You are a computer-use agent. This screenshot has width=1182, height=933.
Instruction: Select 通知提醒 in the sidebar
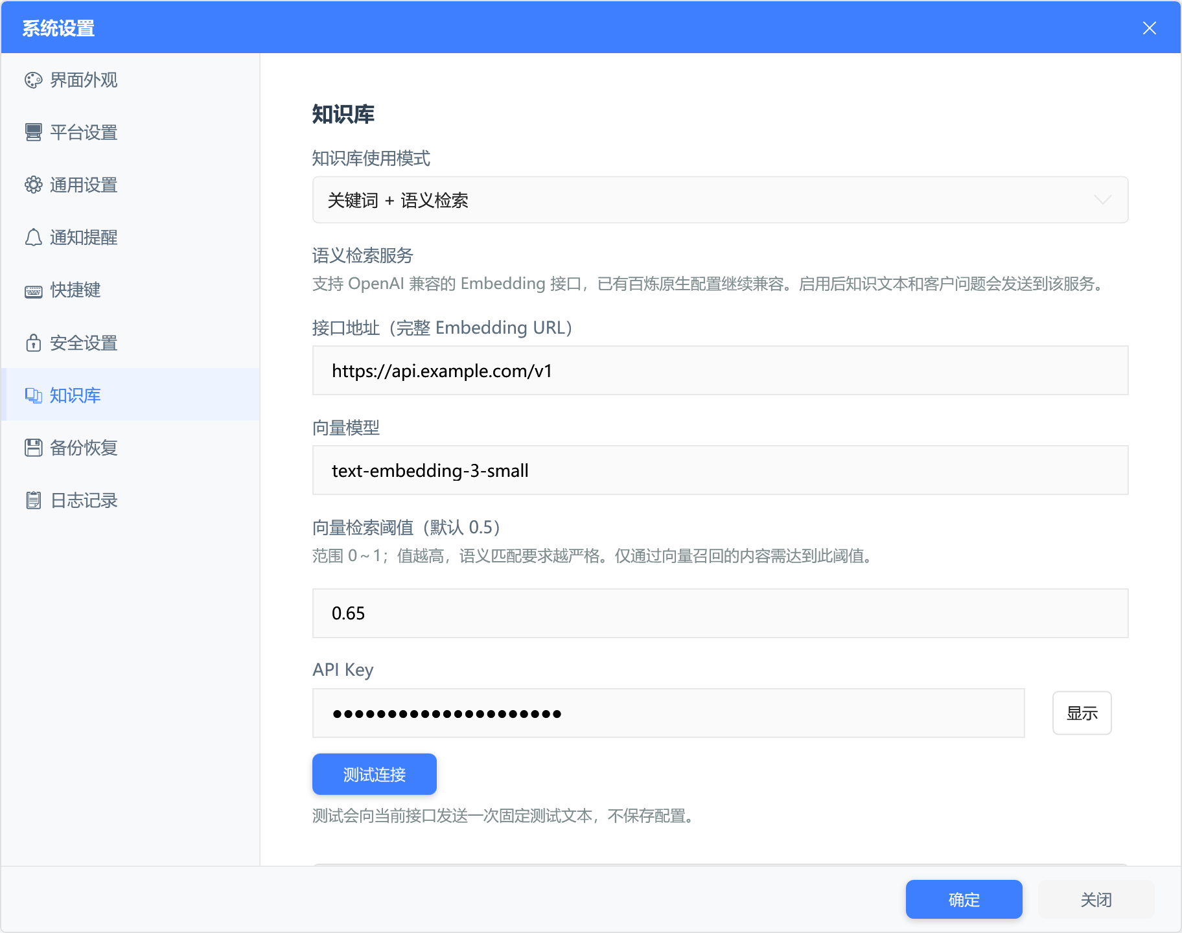pos(130,238)
